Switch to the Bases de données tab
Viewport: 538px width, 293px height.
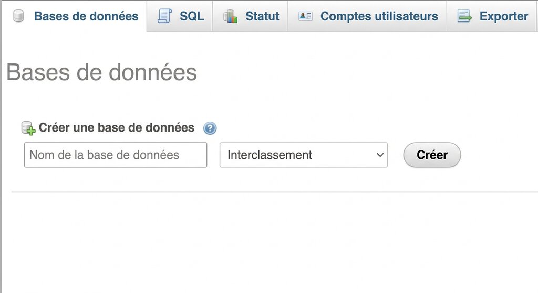tap(86, 16)
